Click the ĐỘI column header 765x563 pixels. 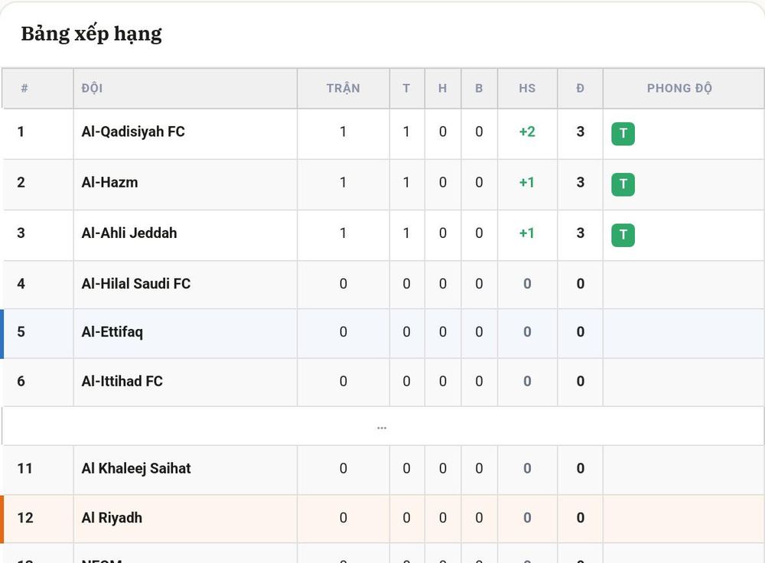(93, 88)
